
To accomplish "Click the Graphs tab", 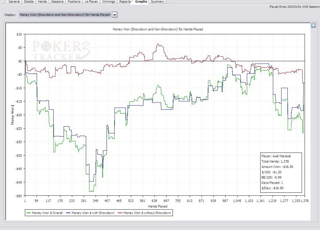I will tap(141, 2).
